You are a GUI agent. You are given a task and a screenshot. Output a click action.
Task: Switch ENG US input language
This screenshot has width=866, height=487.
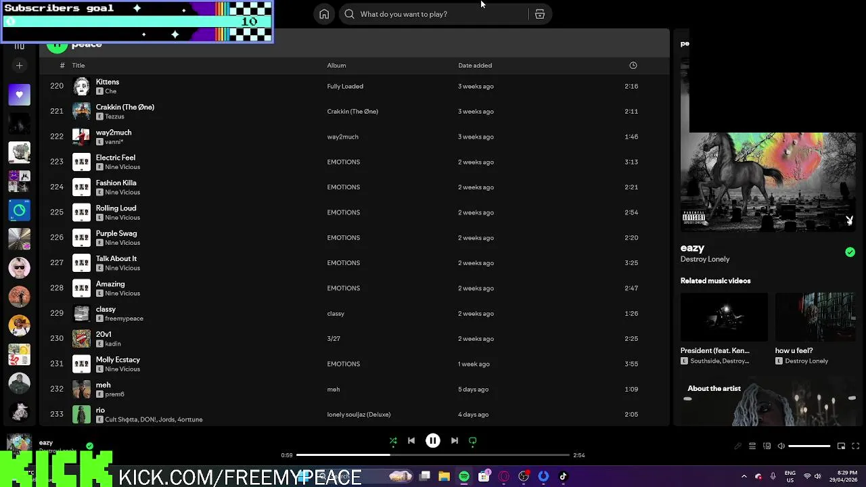coord(790,477)
